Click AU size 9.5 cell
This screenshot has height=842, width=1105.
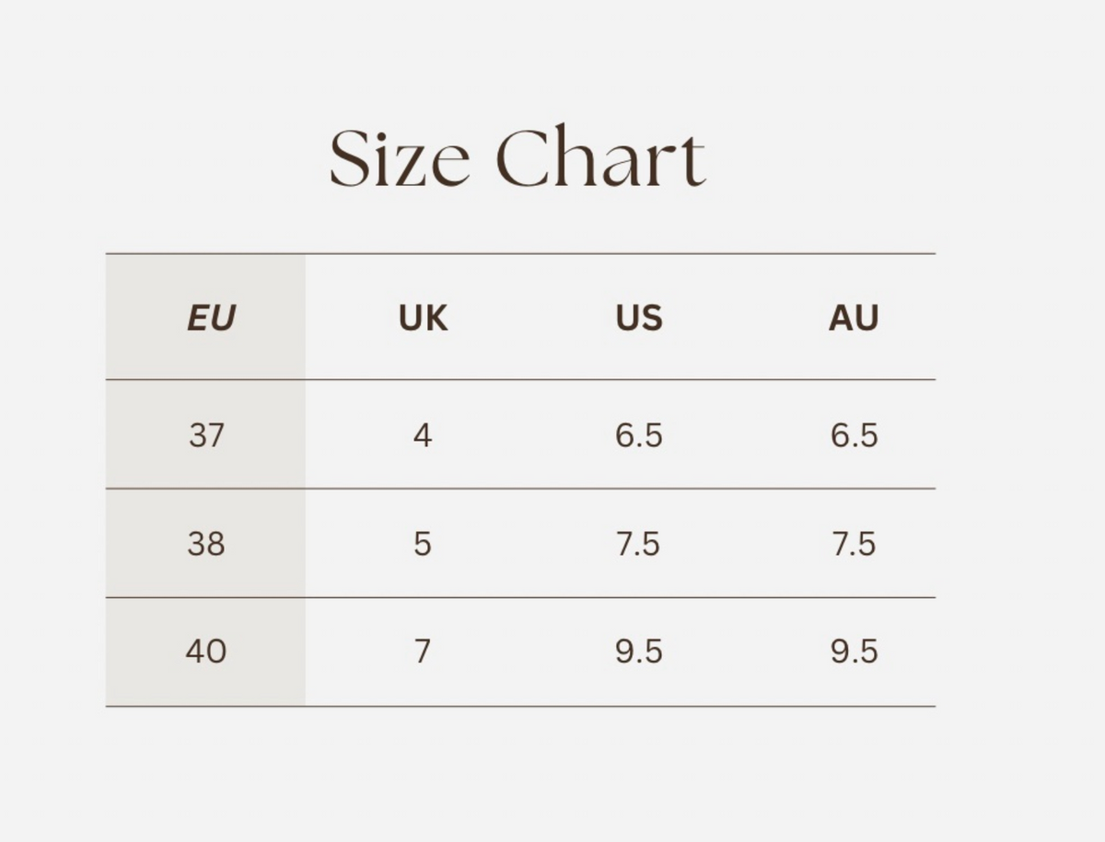855,652
